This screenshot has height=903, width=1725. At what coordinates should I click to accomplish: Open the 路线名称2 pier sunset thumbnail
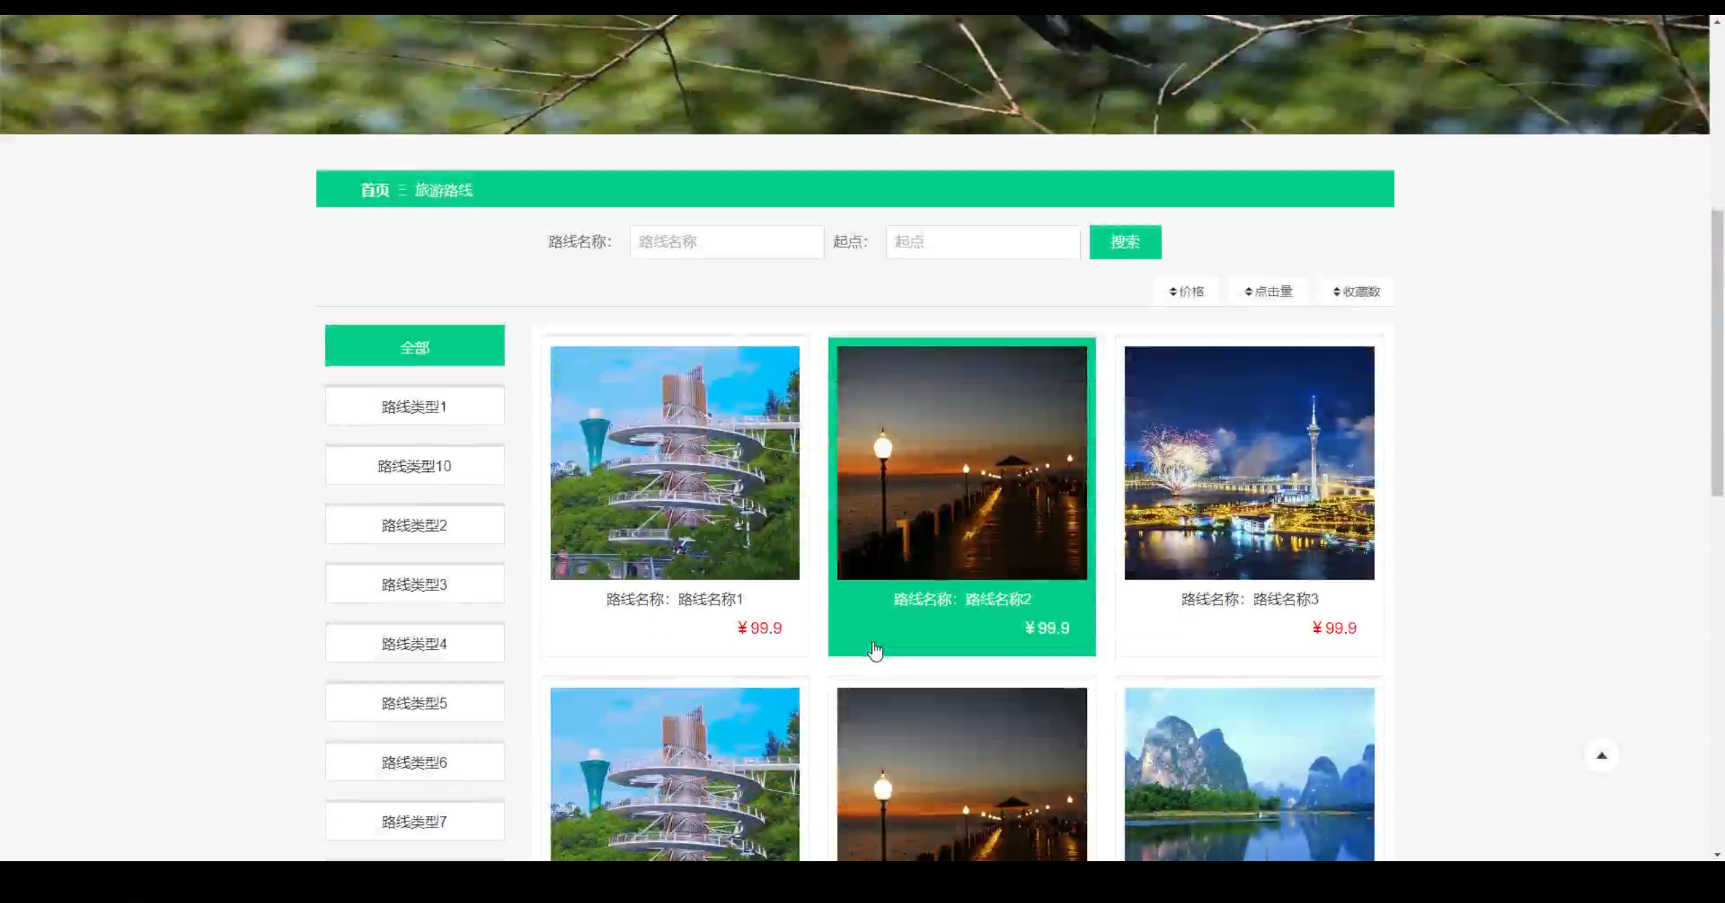click(962, 463)
